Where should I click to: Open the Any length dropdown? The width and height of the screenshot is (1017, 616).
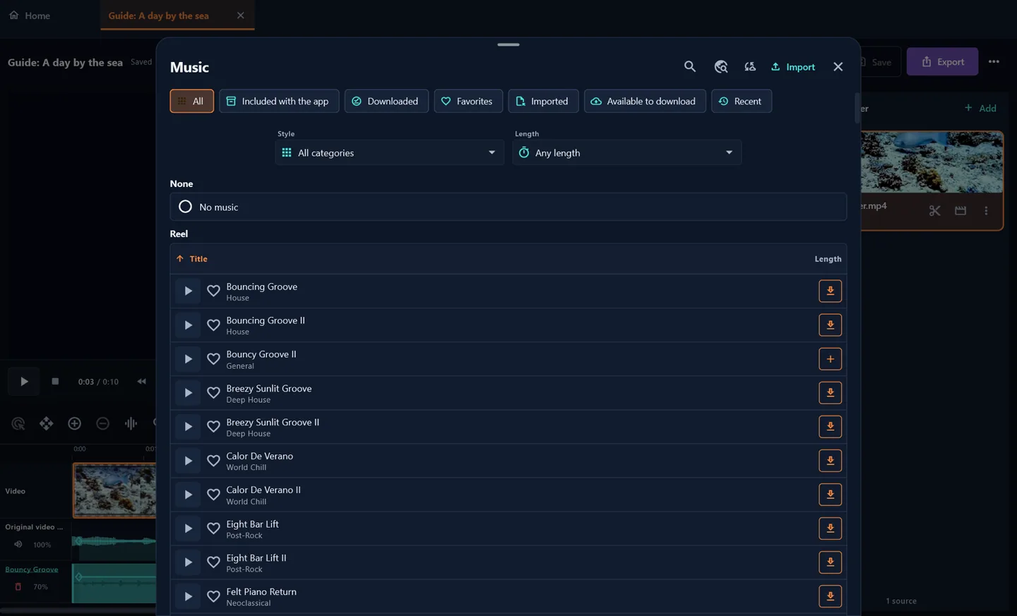[x=626, y=152]
